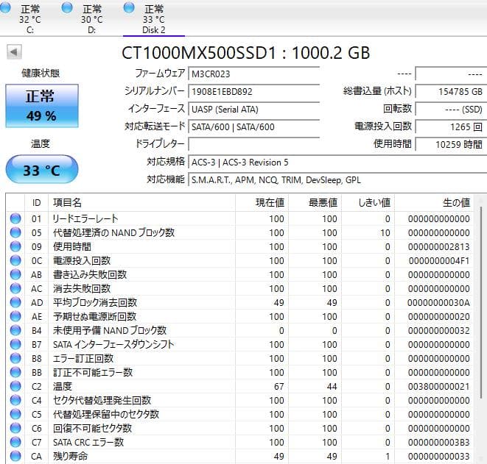Click the features field with S.M.A.R.T., APM

337,180
